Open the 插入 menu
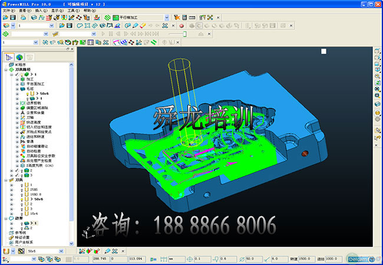 point(41,11)
